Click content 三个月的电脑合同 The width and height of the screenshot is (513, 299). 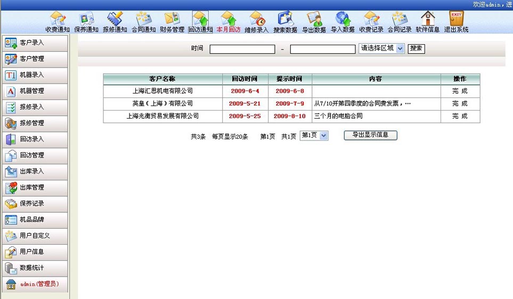[x=338, y=116]
